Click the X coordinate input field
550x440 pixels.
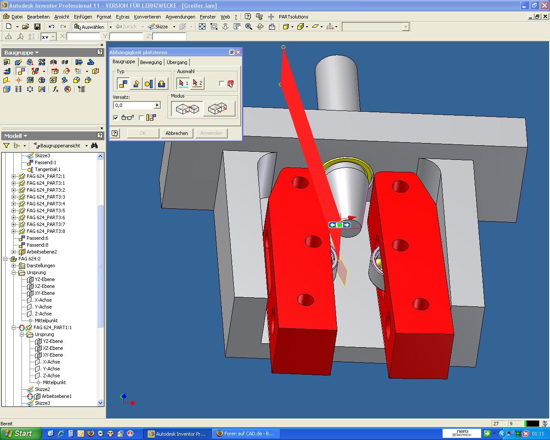[84, 37]
